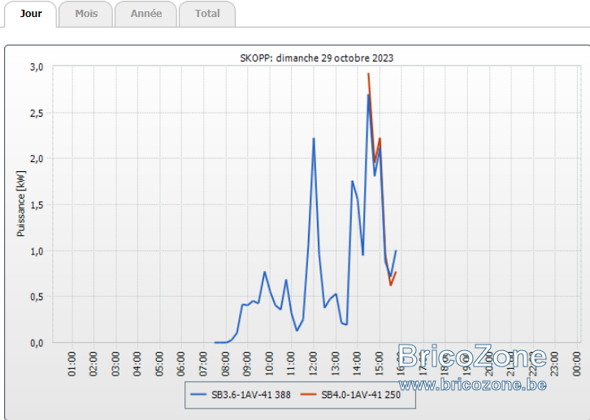Click the 09:00 time label
Image resolution: width=590 pixels, height=420 pixels.
(247, 364)
